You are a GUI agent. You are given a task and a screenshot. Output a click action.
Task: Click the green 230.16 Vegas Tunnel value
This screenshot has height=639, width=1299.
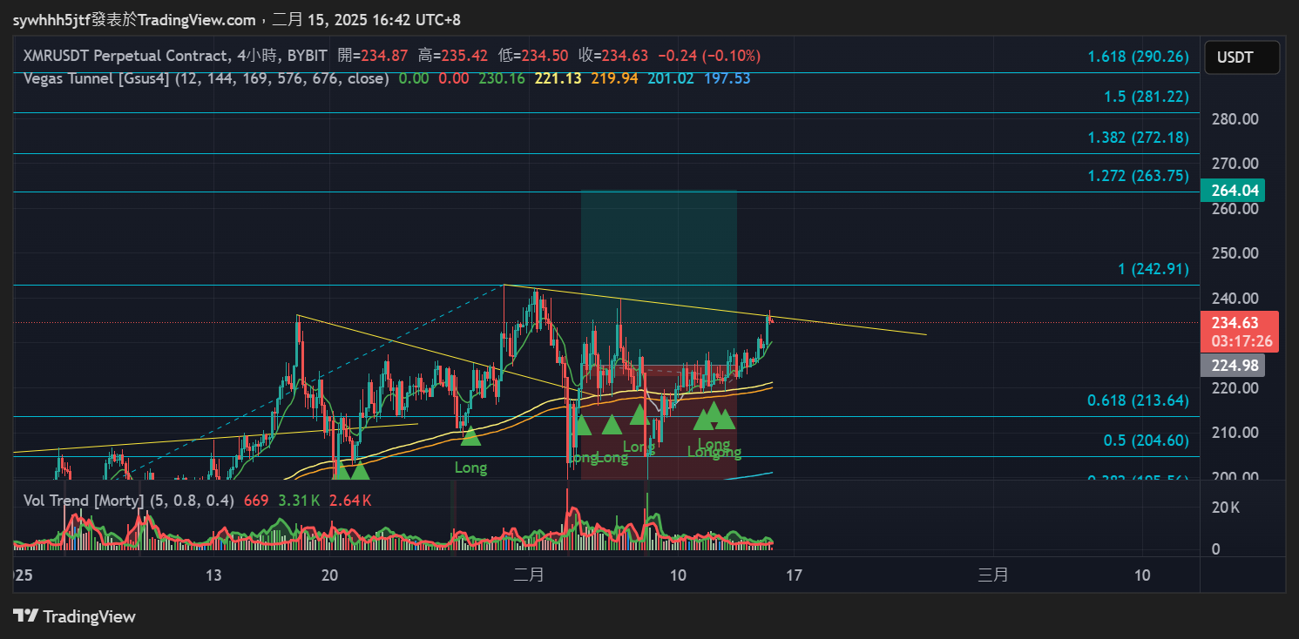tap(502, 78)
